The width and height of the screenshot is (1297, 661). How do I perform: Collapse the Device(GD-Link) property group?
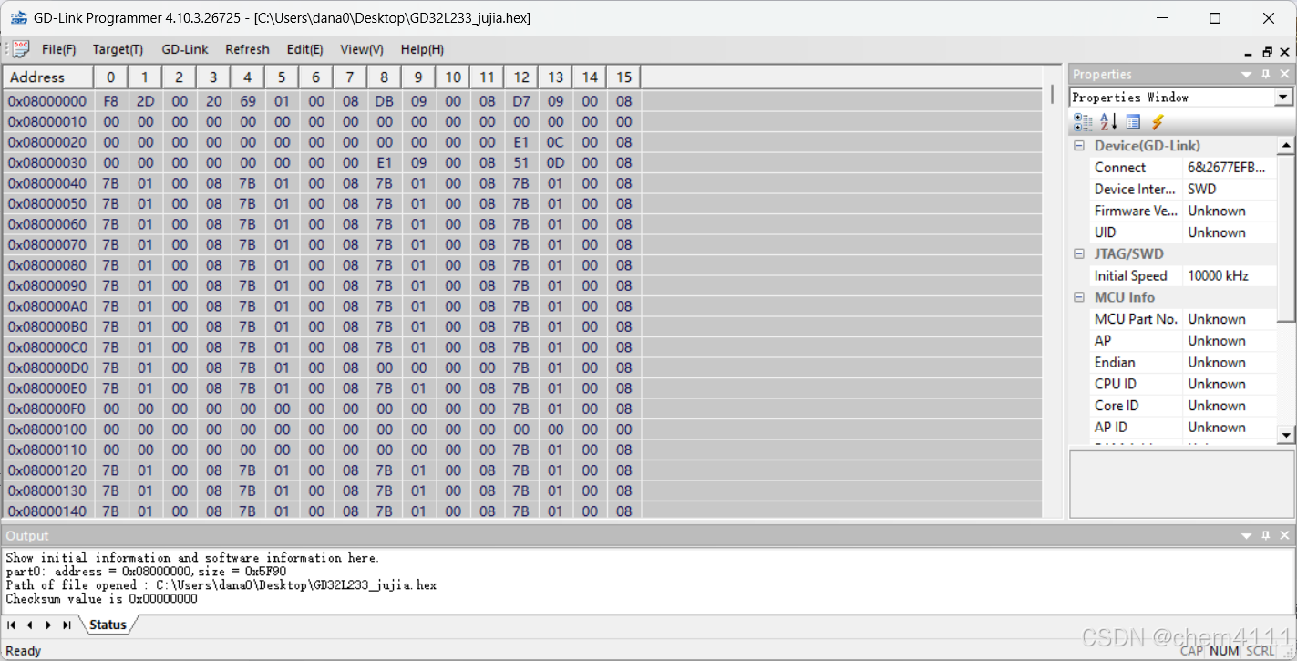pyautogui.click(x=1079, y=145)
